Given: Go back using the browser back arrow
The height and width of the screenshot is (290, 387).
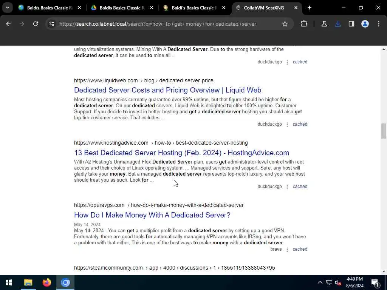Looking at the screenshot, I should click(8, 24).
